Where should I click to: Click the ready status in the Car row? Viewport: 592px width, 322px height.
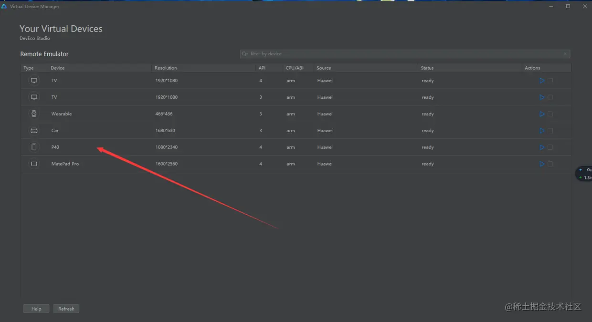pos(428,131)
